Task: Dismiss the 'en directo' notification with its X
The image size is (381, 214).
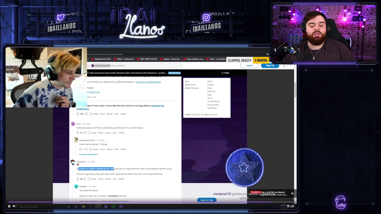Action: (x=292, y=193)
